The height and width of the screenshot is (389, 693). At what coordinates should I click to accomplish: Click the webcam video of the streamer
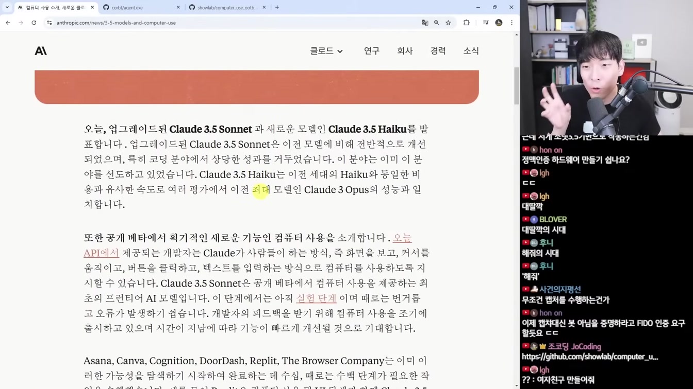tap(606, 67)
